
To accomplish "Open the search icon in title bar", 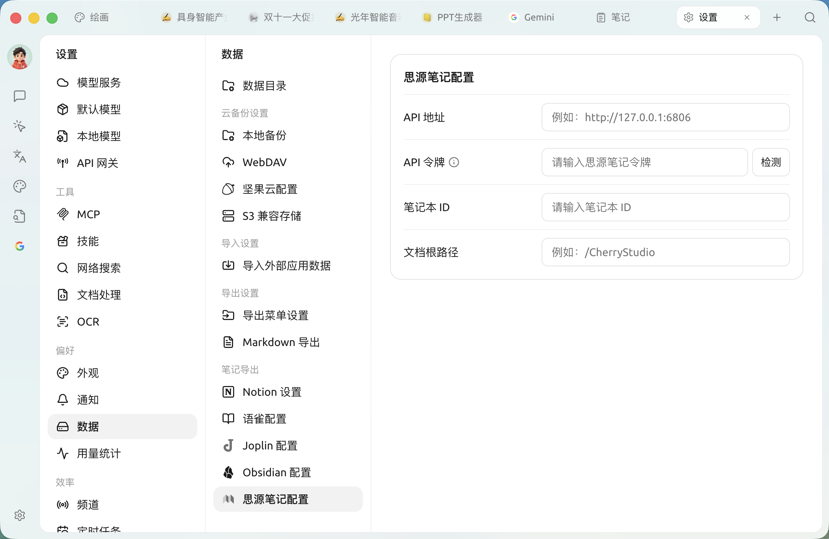I will point(810,17).
